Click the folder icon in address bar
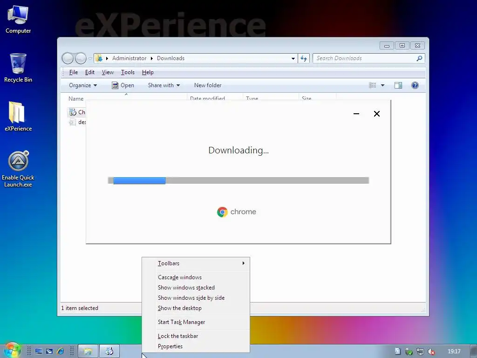Image resolution: width=477 pixels, height=358 pixels. pyautogui.click(x=99, y=58)
